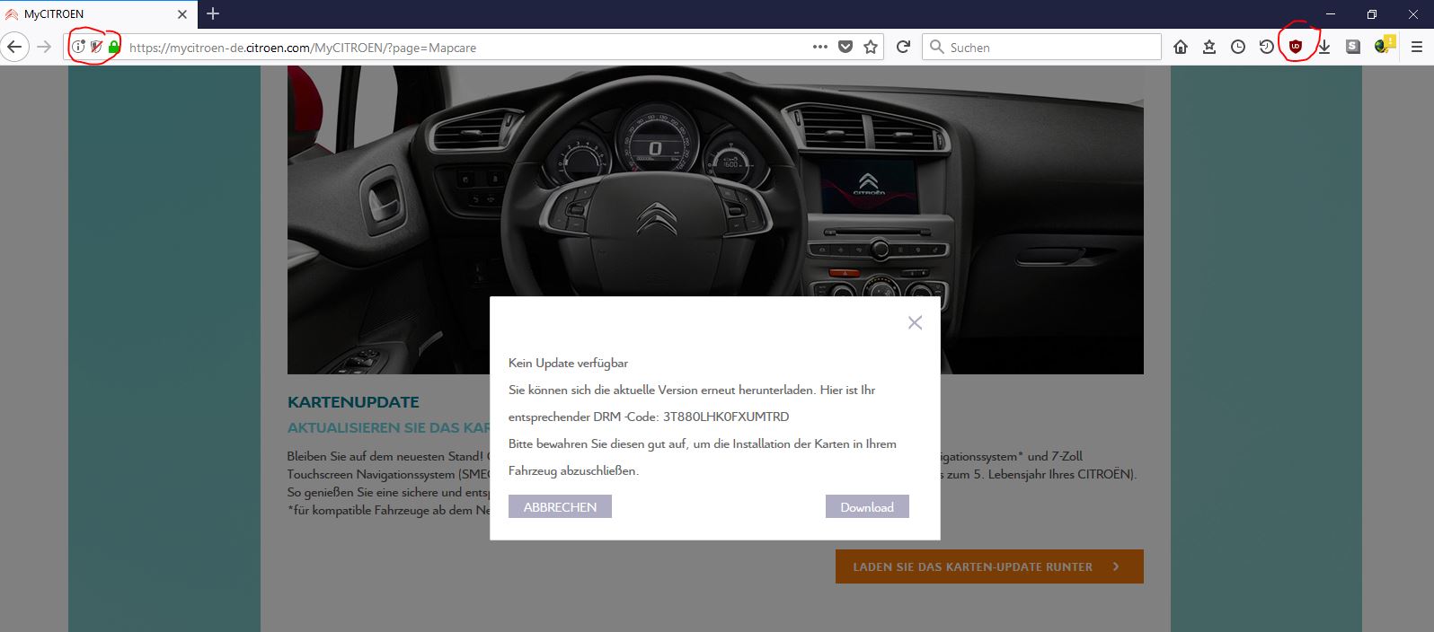The image size is (1434, 632).
Task: Open the uBlock Origin extension icon
Action: pyautogui.click(x=1296, y=47)
